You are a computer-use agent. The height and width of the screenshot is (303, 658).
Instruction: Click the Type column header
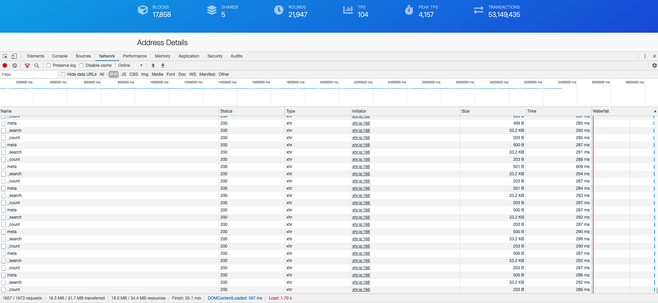318,111
